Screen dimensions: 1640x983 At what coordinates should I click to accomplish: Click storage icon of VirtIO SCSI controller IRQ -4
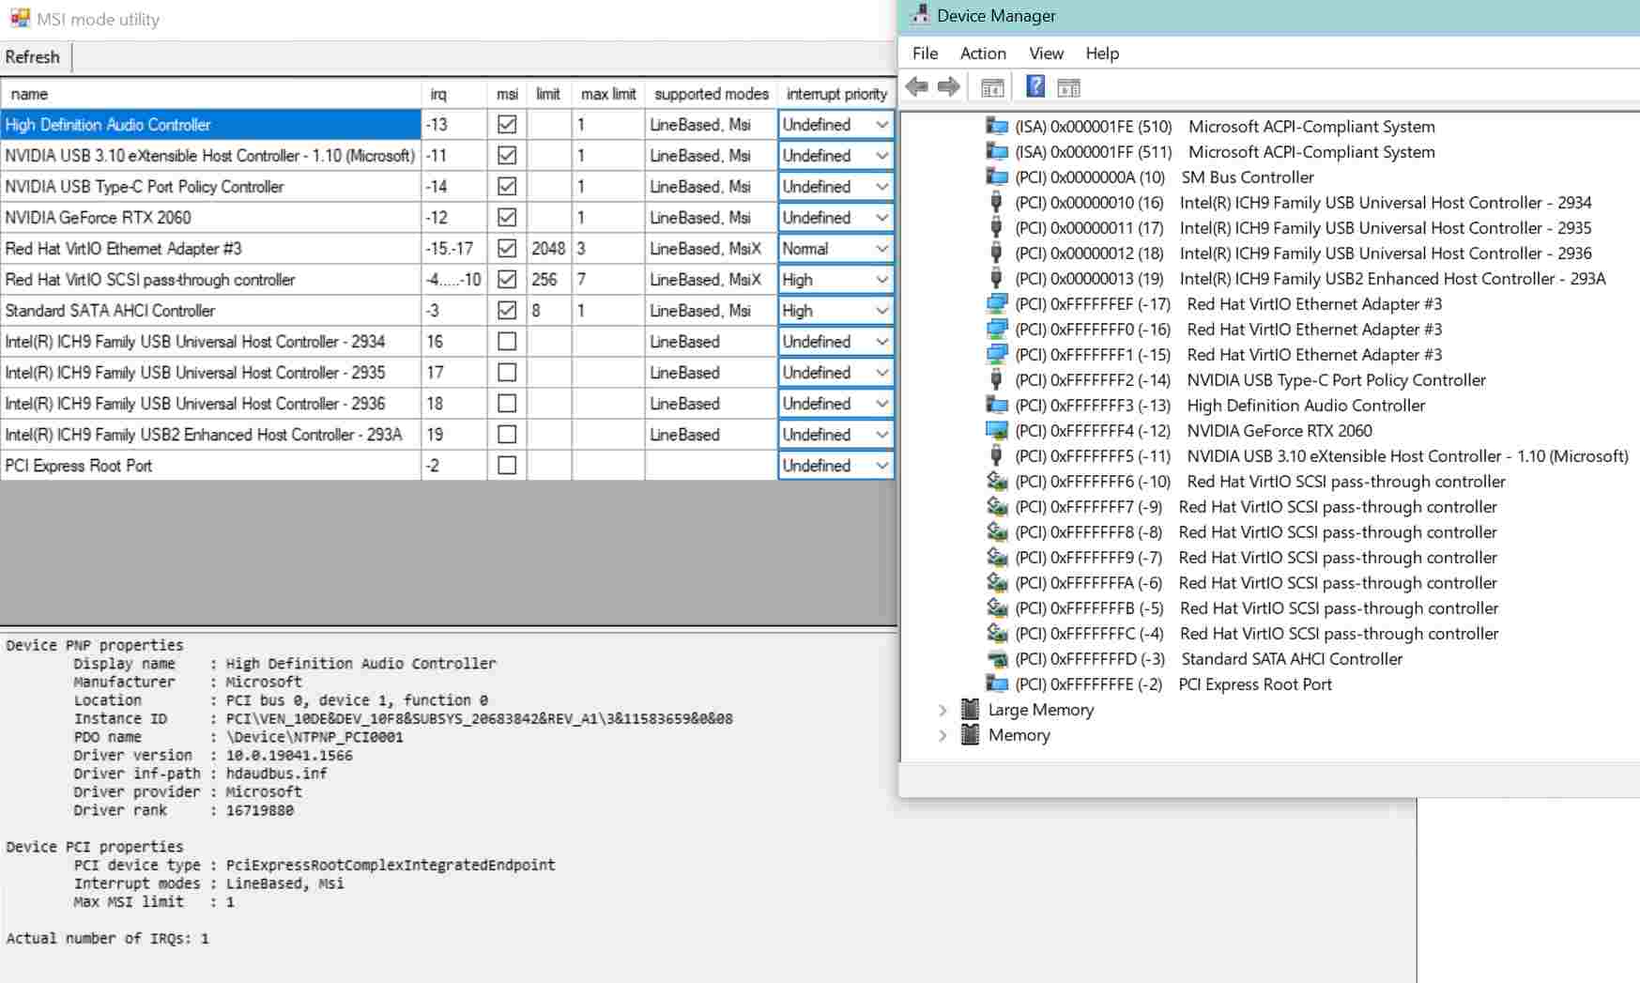997,633
